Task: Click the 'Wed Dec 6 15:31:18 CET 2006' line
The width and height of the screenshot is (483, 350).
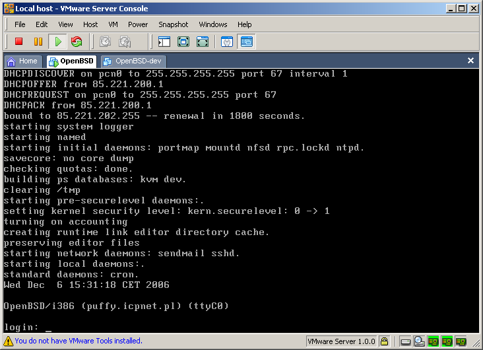Action: 86,285
